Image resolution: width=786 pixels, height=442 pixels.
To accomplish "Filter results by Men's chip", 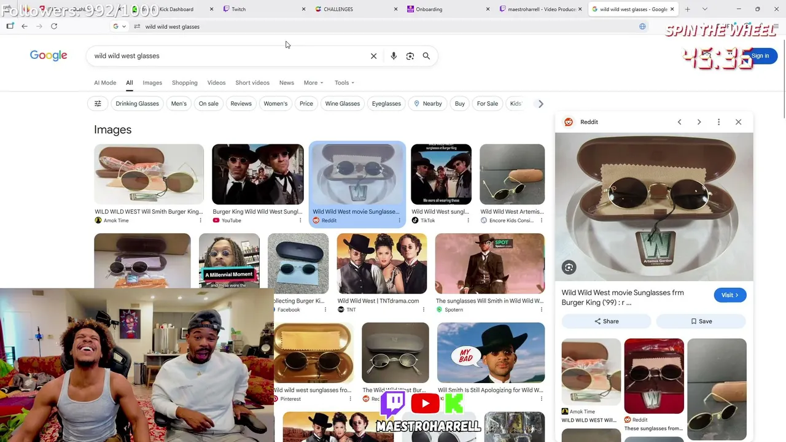I will [x=179, y=104].
